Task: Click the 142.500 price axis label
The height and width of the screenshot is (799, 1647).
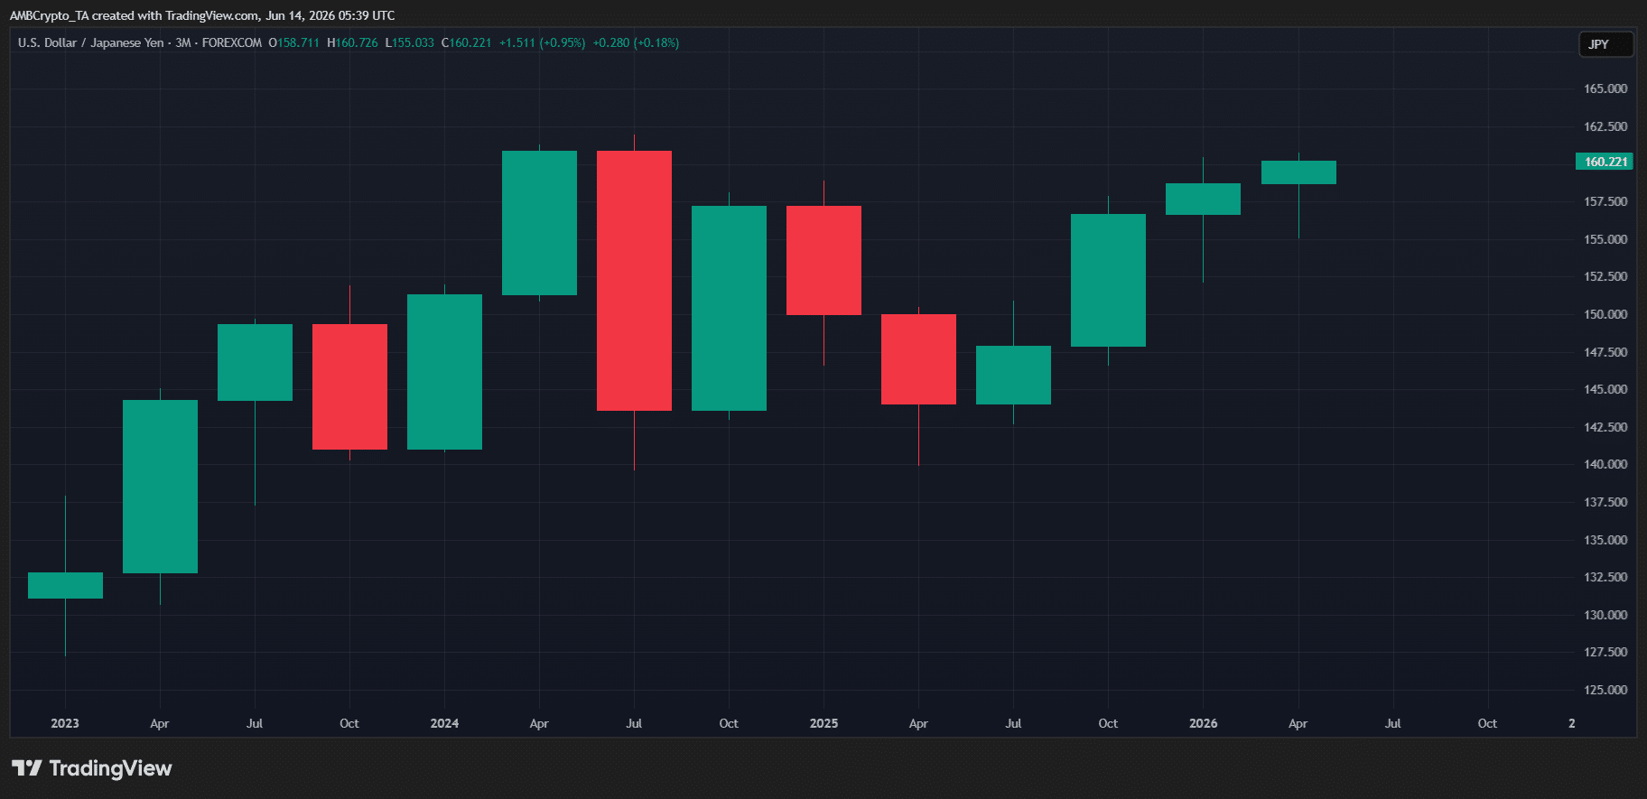Action: tap(1605, 427)
